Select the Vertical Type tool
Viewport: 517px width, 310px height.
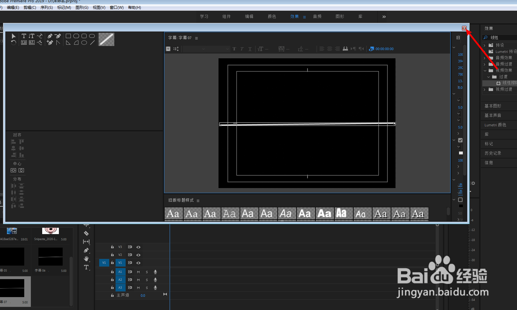coord(31,36)
